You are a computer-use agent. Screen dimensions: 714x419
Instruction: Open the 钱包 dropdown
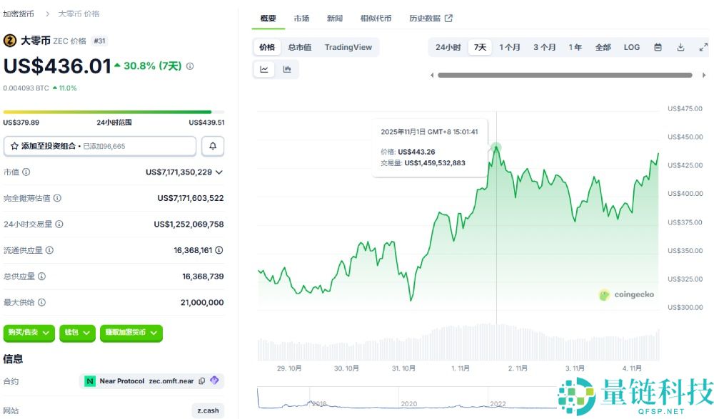[77, 333]
